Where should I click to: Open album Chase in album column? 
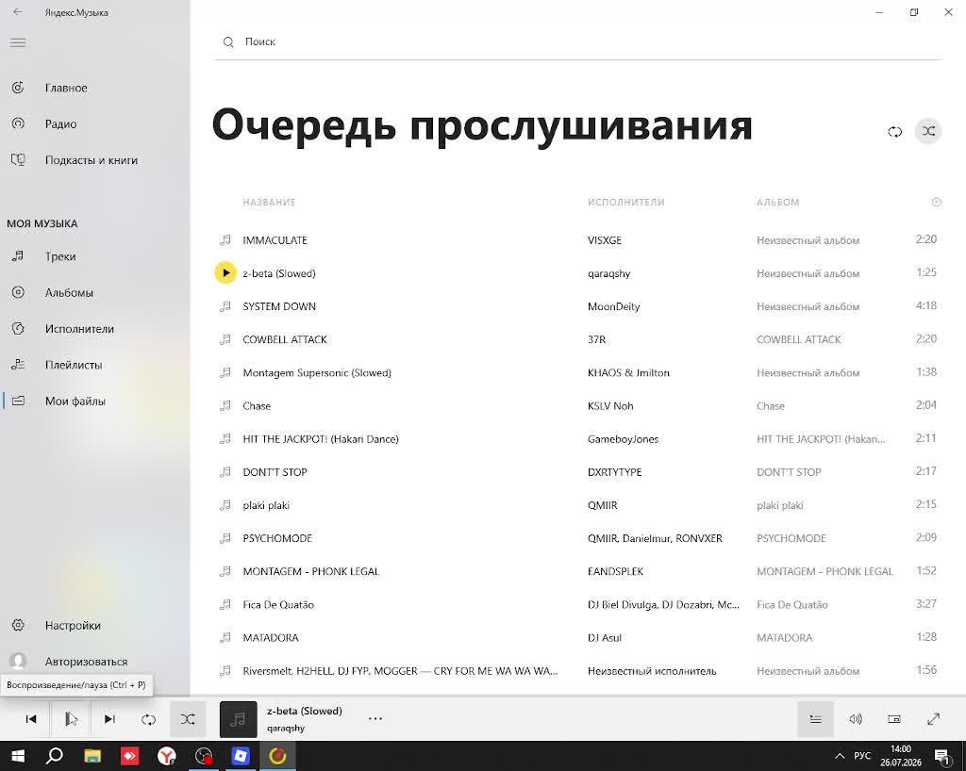click(x=771, y=405)
